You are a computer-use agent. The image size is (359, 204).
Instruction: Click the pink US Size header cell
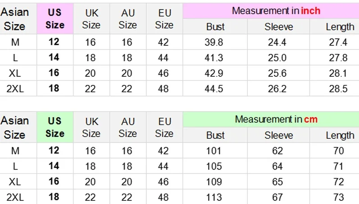click(x=55, y=19)
